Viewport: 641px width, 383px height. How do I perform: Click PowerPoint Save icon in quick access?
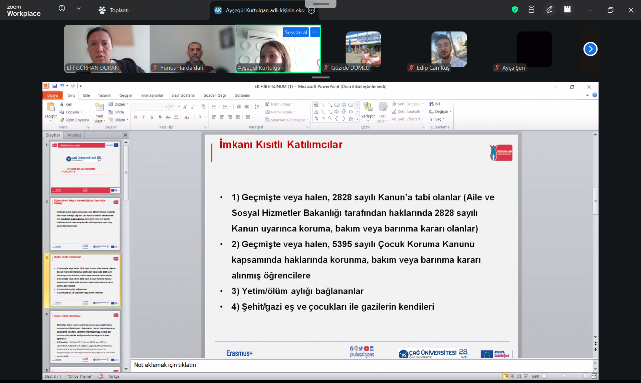pyautogui.click(x=55, y=86)
